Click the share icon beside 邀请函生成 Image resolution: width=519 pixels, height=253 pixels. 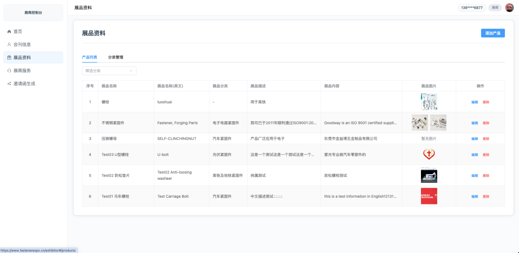[x=9, y=83]
